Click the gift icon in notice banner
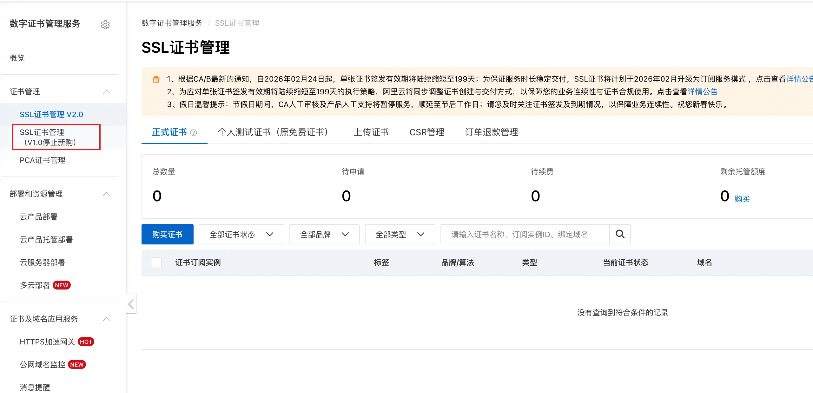The width and height of the screenshot is (813, 393). click(156, 79)
